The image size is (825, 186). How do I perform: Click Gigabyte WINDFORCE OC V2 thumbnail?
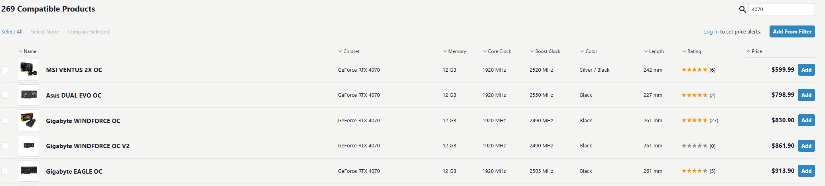coord(28,146)
